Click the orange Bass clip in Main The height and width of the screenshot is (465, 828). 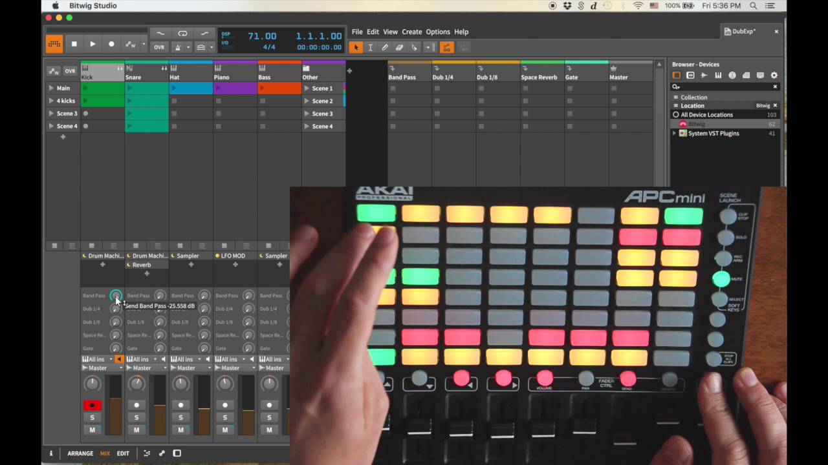[279, 88]
